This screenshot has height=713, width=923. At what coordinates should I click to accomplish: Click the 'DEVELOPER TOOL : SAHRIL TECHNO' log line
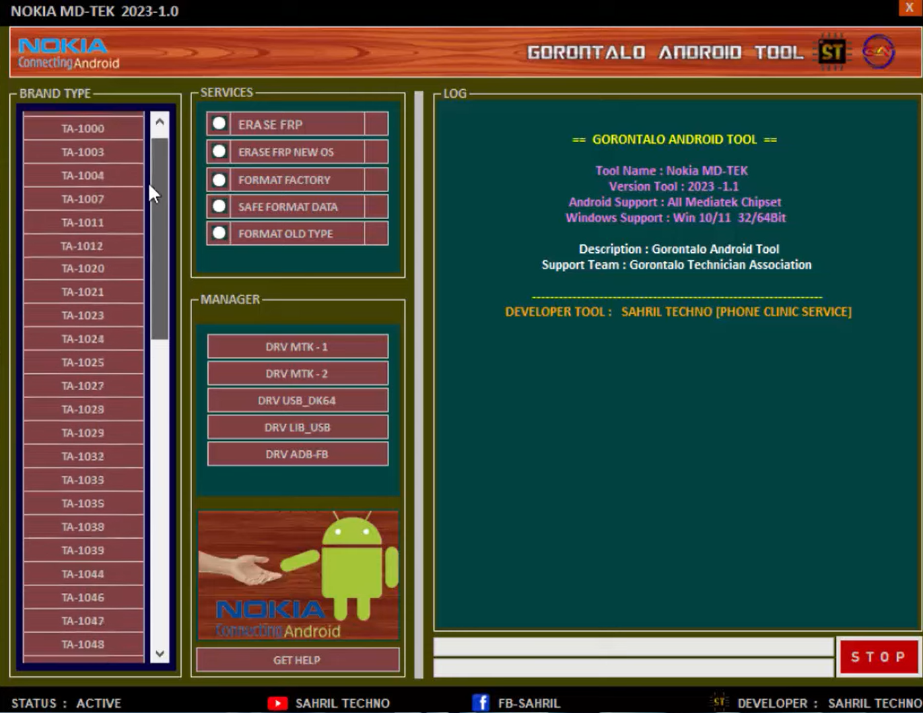pos(678,312)
